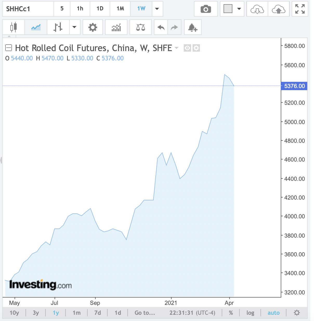The image size is (314, 321).
Task: Create an alert with bell icon
Action: point(193,27)
